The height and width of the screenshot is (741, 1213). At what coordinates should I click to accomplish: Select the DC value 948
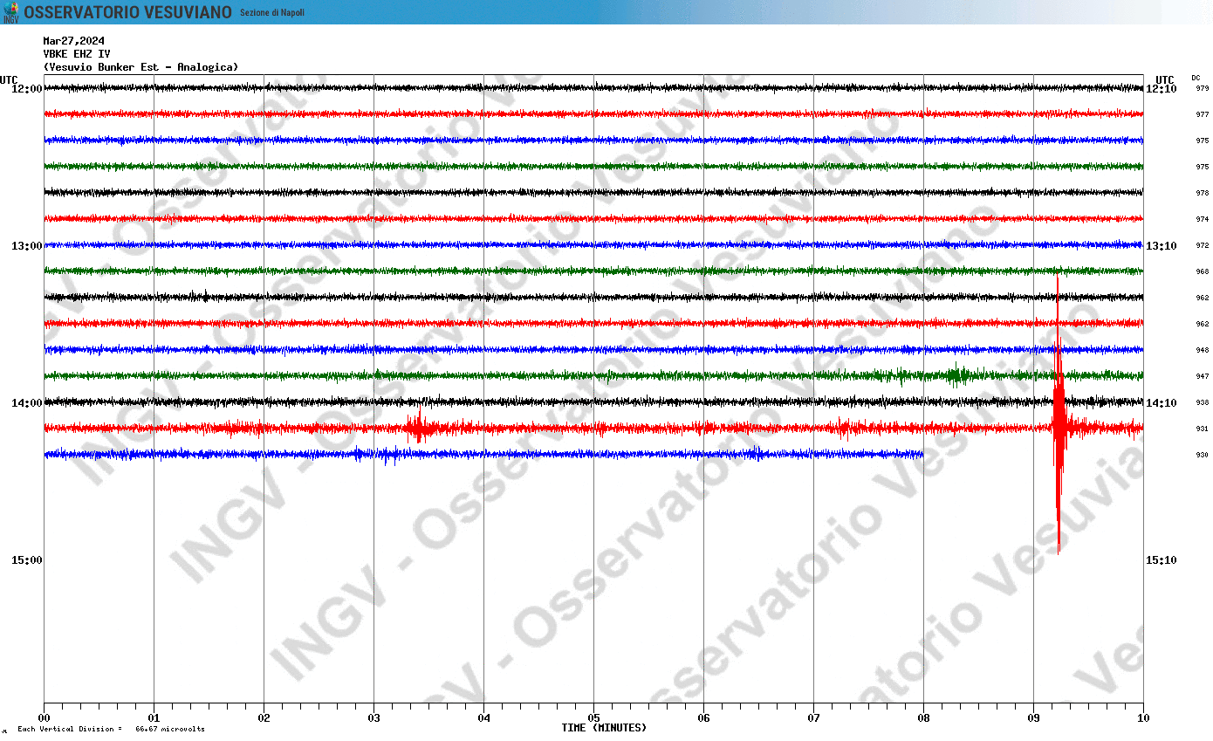(x=1202, y=350)
